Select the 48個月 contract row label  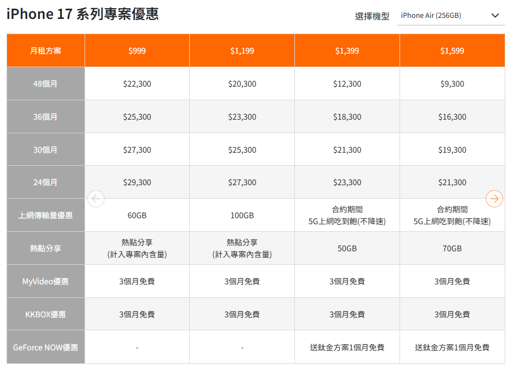[x=46, y=84]
